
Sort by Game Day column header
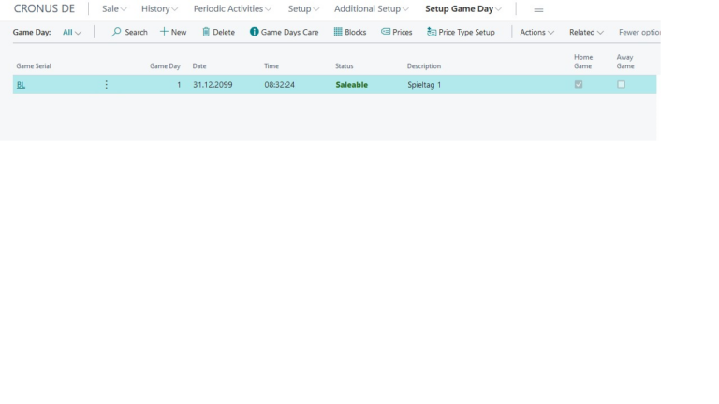click(x=165, y=66)
